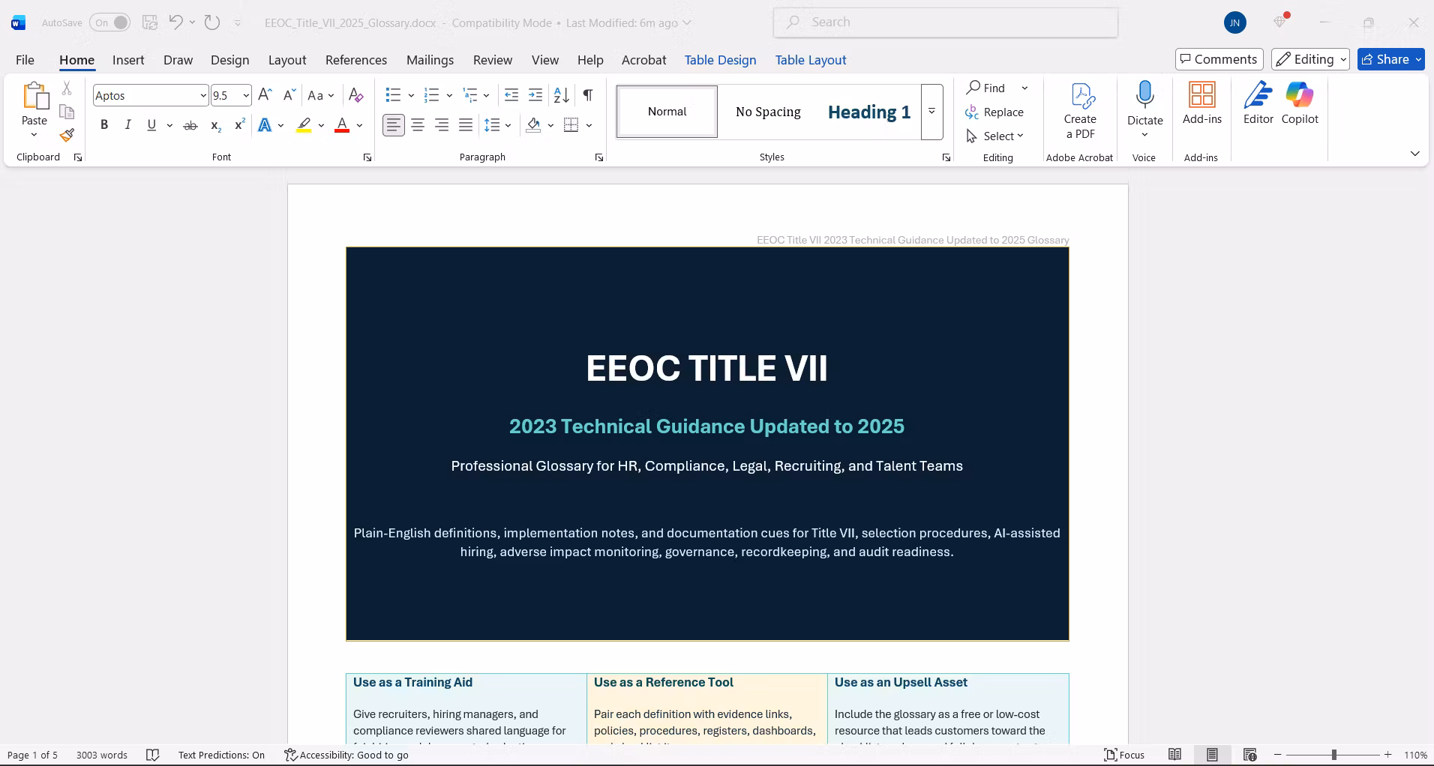
Task: Apply subscript formatting
Action: tap(215, 125)
